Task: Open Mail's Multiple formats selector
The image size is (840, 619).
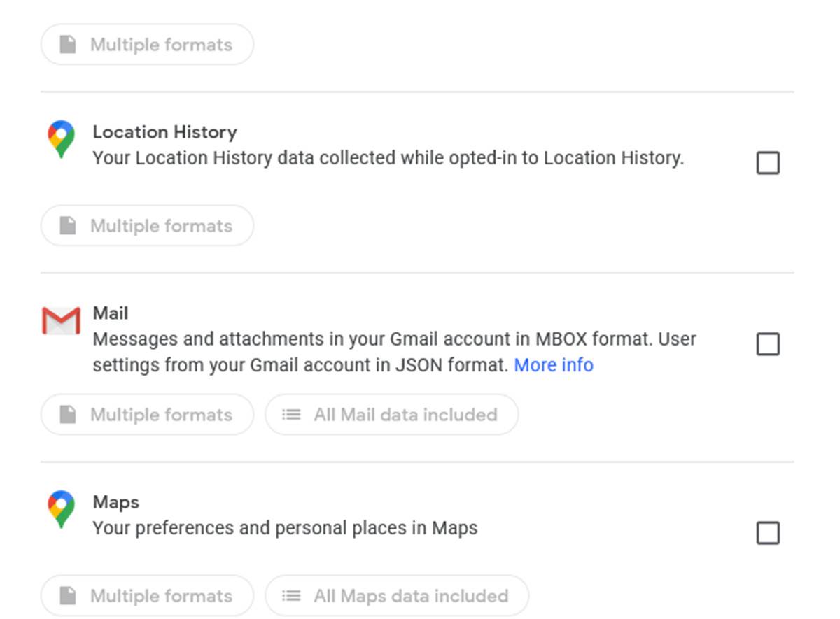Action: tap(147, 414)
